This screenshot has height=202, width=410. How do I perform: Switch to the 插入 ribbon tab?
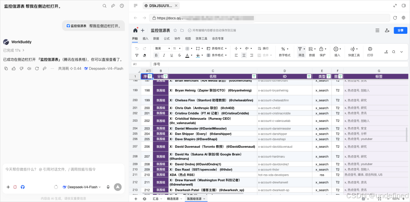click(145, 38)
